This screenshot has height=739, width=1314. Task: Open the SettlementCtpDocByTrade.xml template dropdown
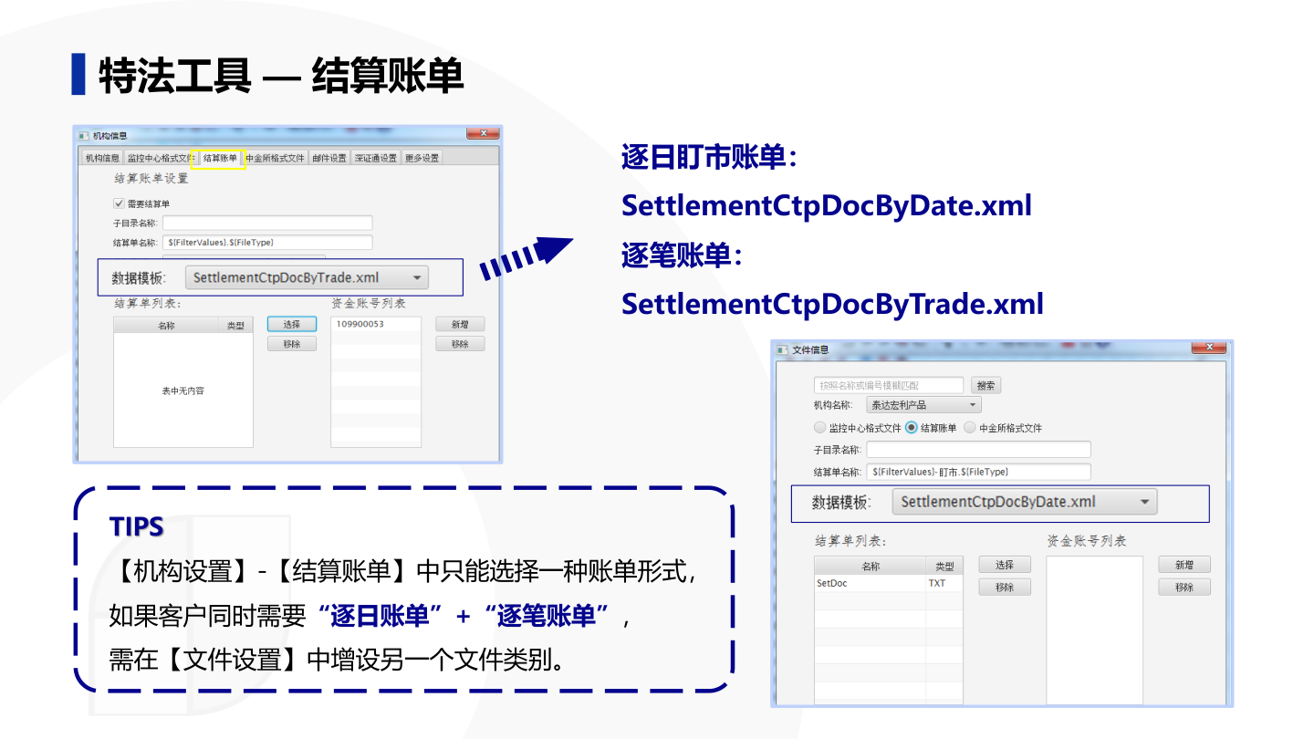307,277
